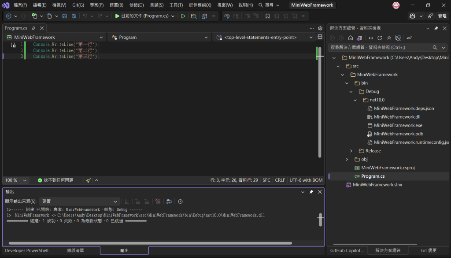Collapse All in the Solution Explorer toolbar
This screenshot has width=451, height=258.
pyautogui.click(x=389, y=38)
